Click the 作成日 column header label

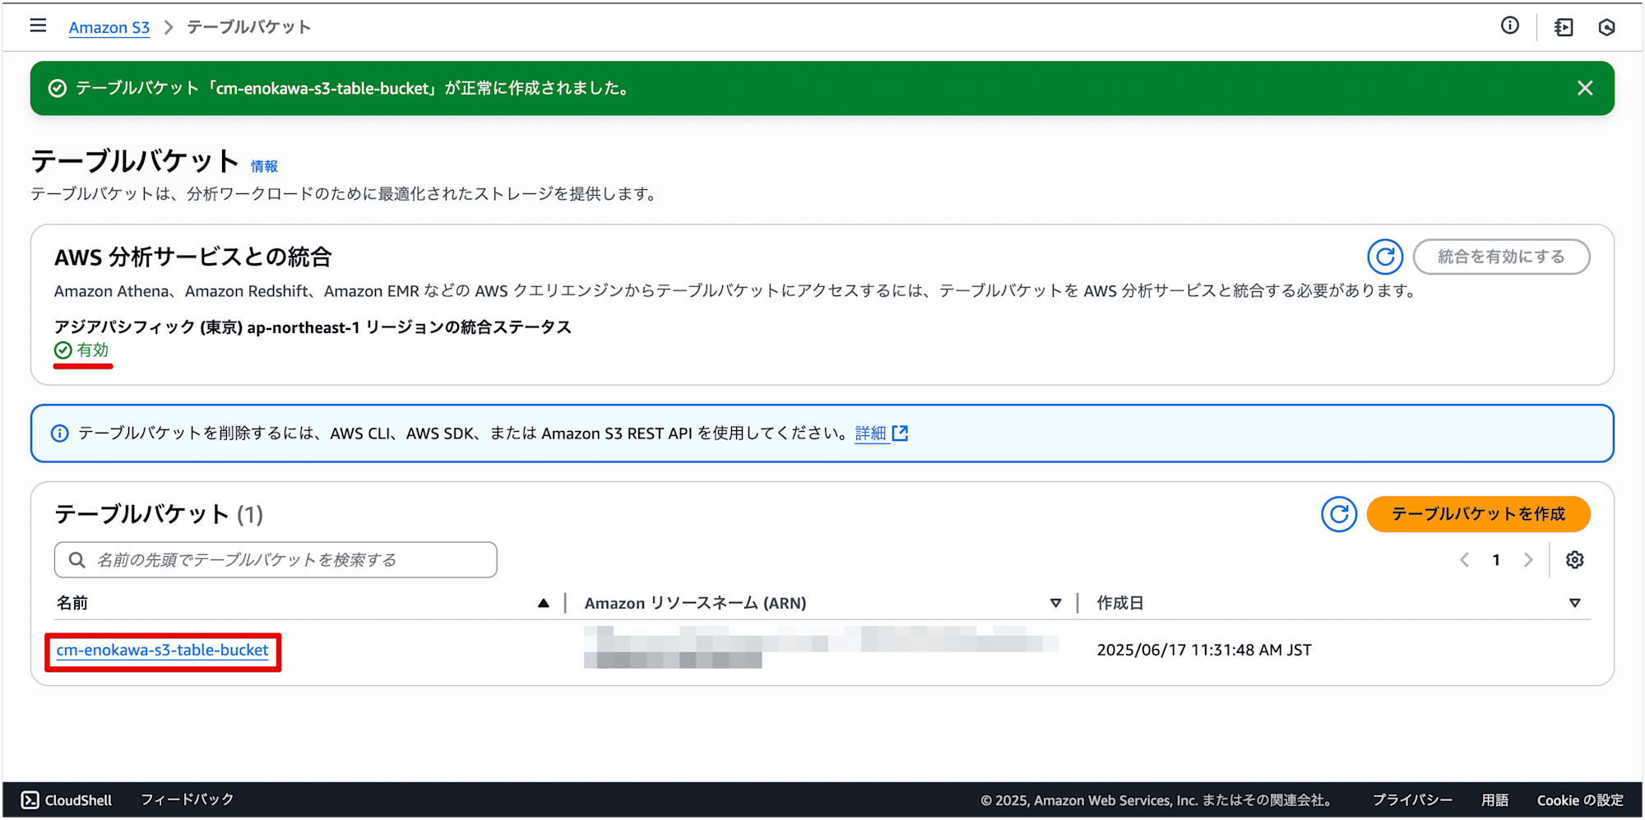[1119, 604]
